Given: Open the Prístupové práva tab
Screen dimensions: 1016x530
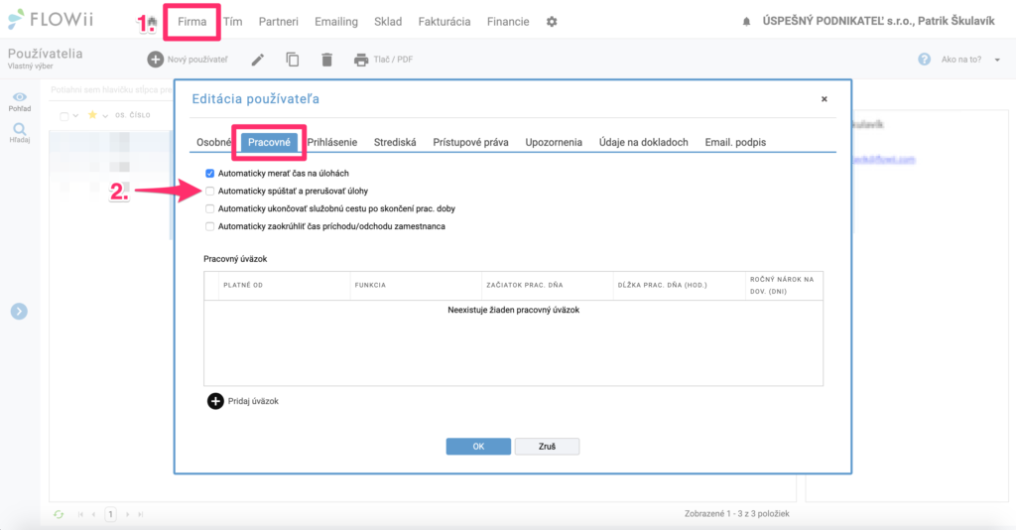Looking at the screenshot, I should [x=470, y=143].
